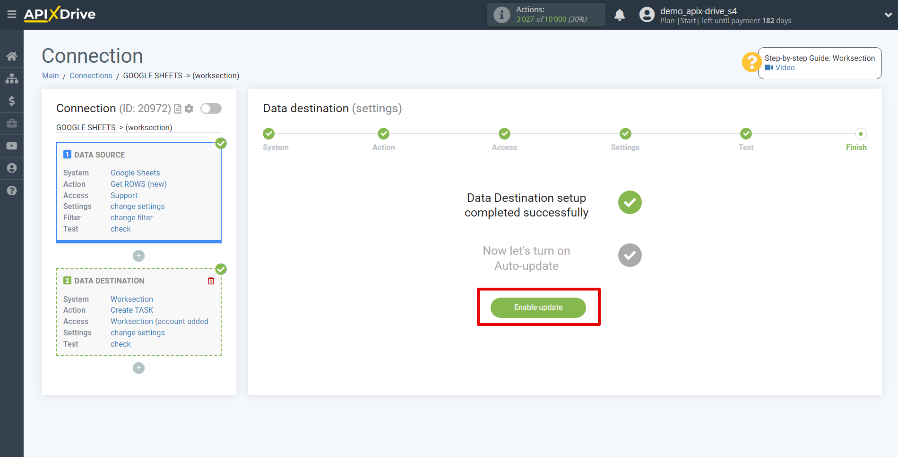Click the Enable update button
This screenshot has width=898, height=457.
click(538, 307)
